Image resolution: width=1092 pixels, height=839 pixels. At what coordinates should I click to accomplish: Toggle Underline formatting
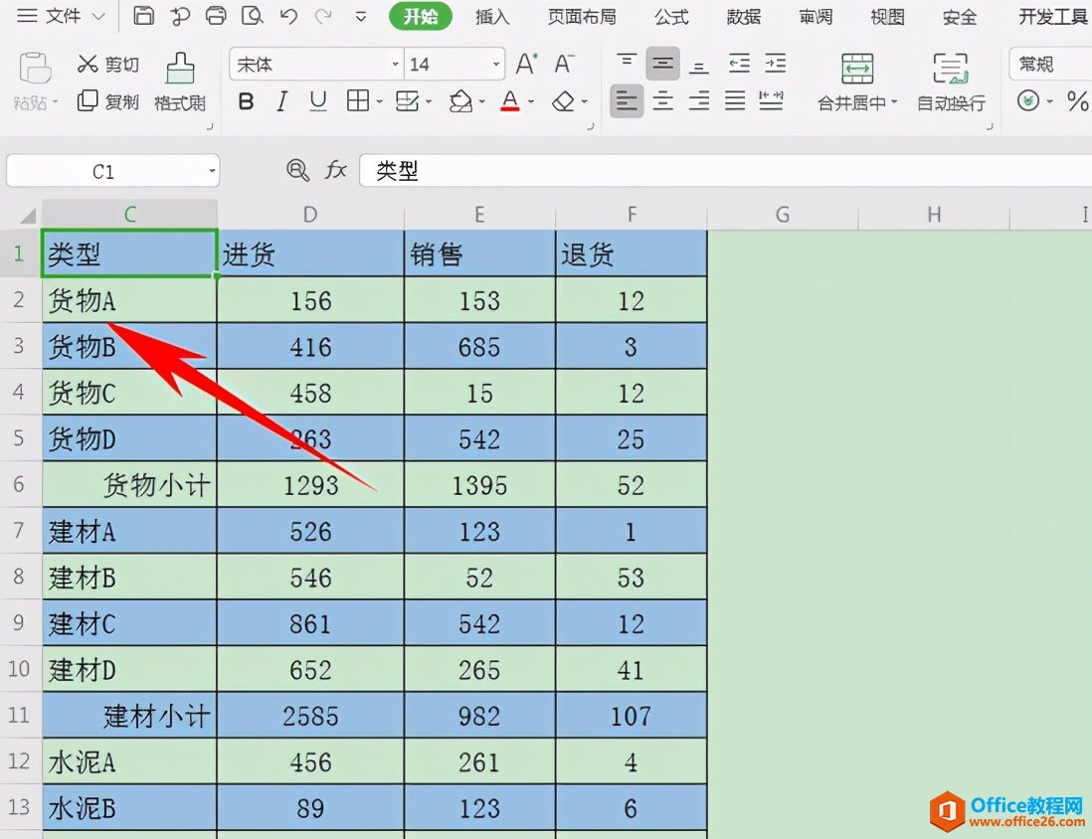click(318, 101)
